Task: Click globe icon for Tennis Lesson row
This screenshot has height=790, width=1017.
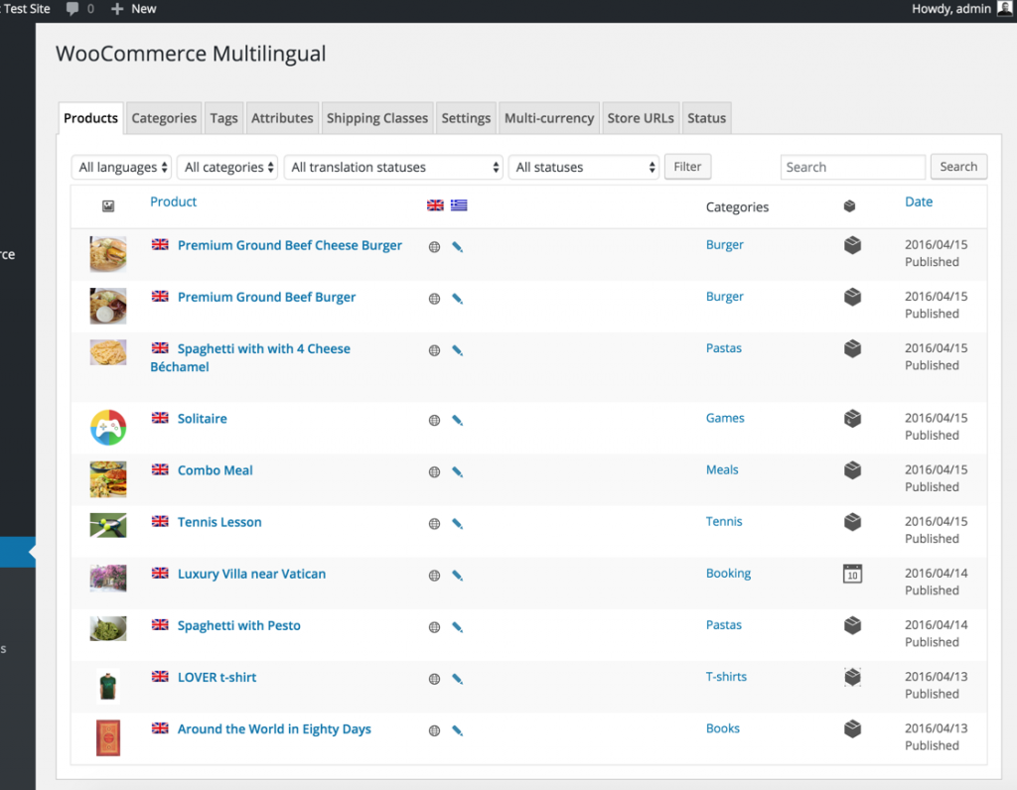Action: tap(435, 524)
